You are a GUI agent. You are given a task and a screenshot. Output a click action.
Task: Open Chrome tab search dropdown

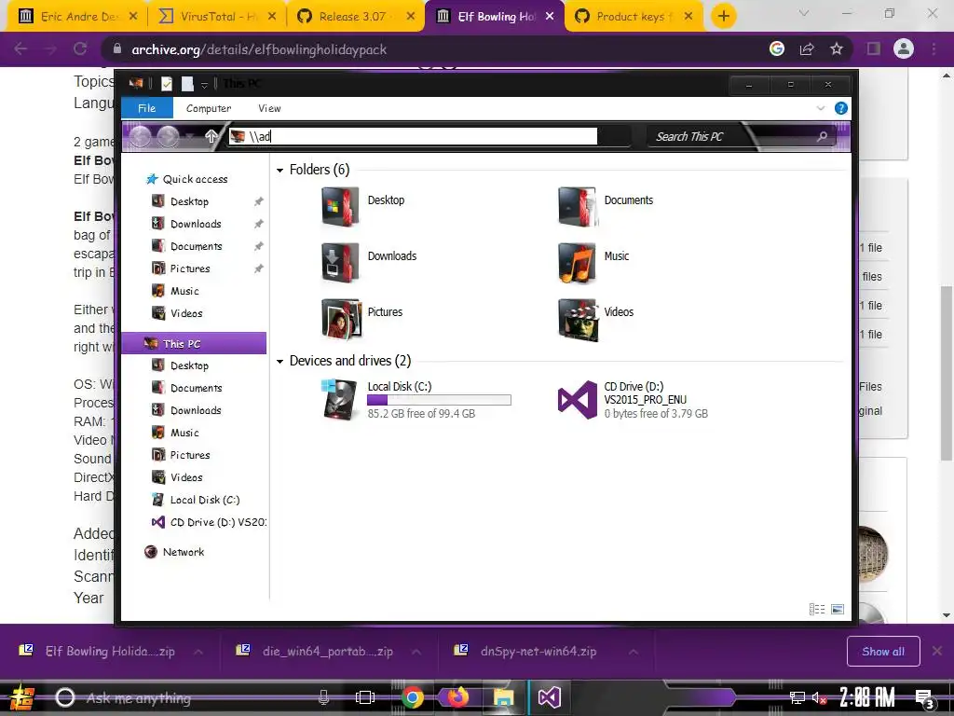(x=804, y=13)
